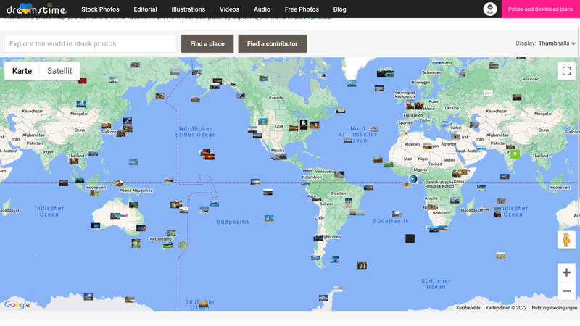Viewport: 580px width, 326px height.
Task: Click Find a contributor button
Action: 273,43
